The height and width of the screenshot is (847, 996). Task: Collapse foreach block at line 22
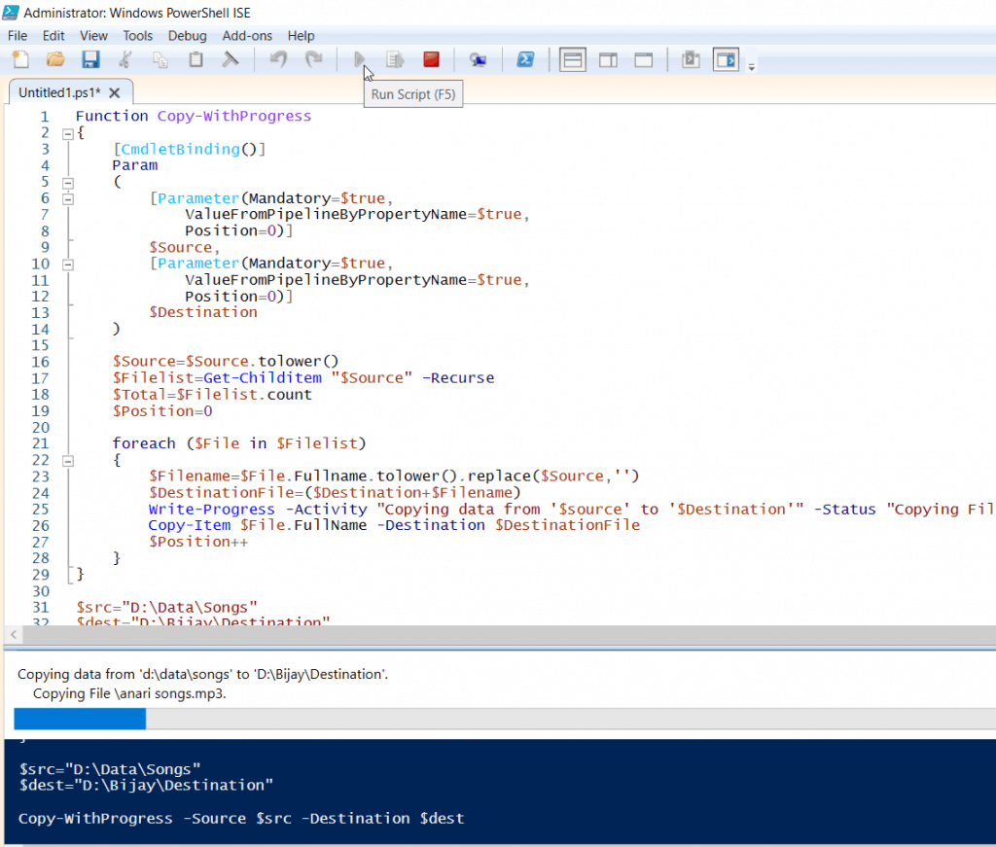pos(68,461)
